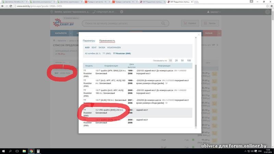
Task: Add the 89,65 р. offer to cart
Action: (214, 133)
